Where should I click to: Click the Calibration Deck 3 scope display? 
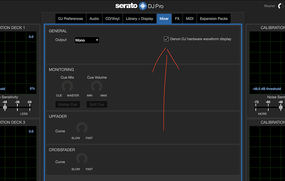[18, 153]
